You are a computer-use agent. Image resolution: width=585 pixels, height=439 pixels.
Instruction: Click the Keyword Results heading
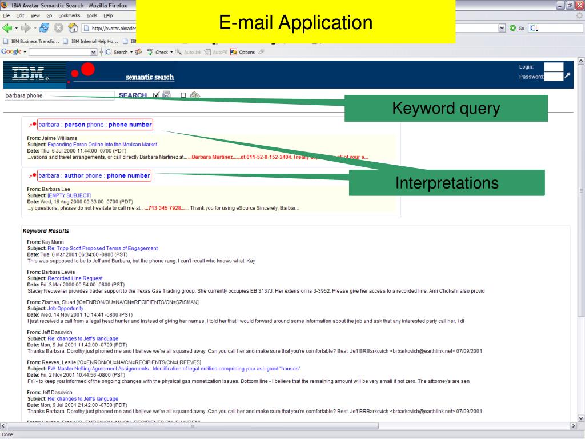click(46, 231)
